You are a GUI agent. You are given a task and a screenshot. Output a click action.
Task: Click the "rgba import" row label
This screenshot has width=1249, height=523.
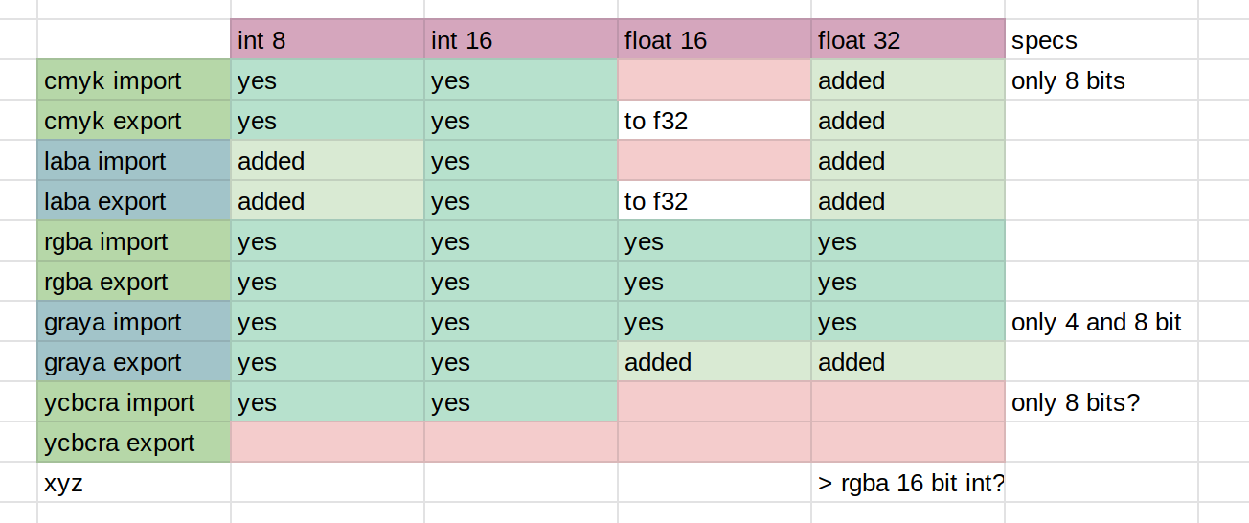[134, 241]
